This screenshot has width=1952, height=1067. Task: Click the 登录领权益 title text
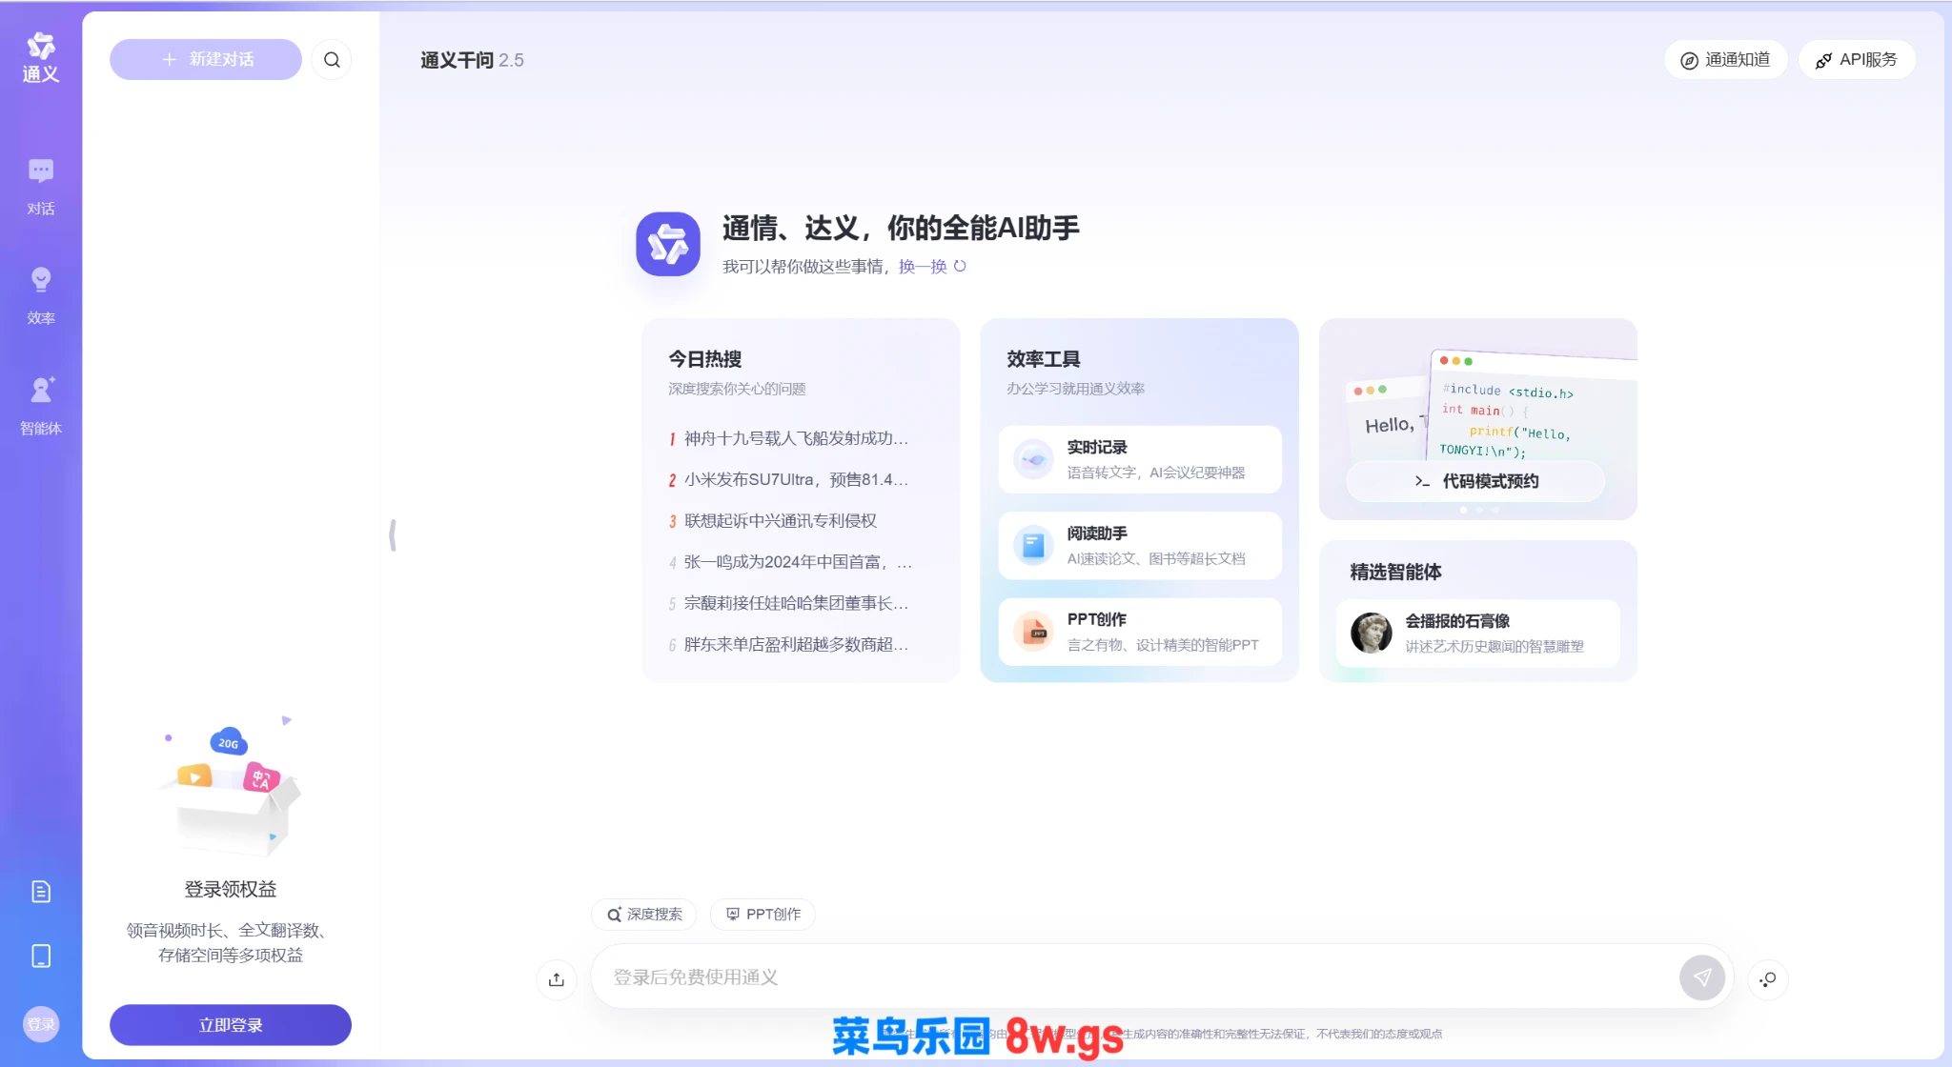231,889
